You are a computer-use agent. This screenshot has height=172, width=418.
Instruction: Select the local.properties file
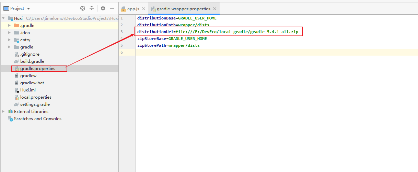click(36, 97)
